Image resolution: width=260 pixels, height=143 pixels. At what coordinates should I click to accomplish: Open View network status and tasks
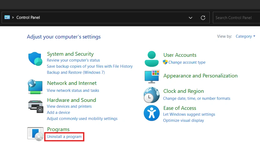(73, 91)
